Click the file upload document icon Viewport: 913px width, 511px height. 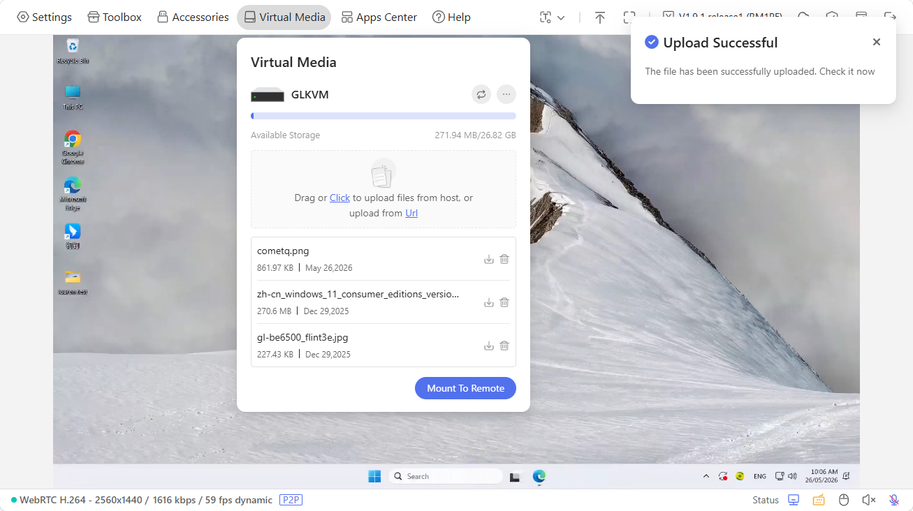383,173
